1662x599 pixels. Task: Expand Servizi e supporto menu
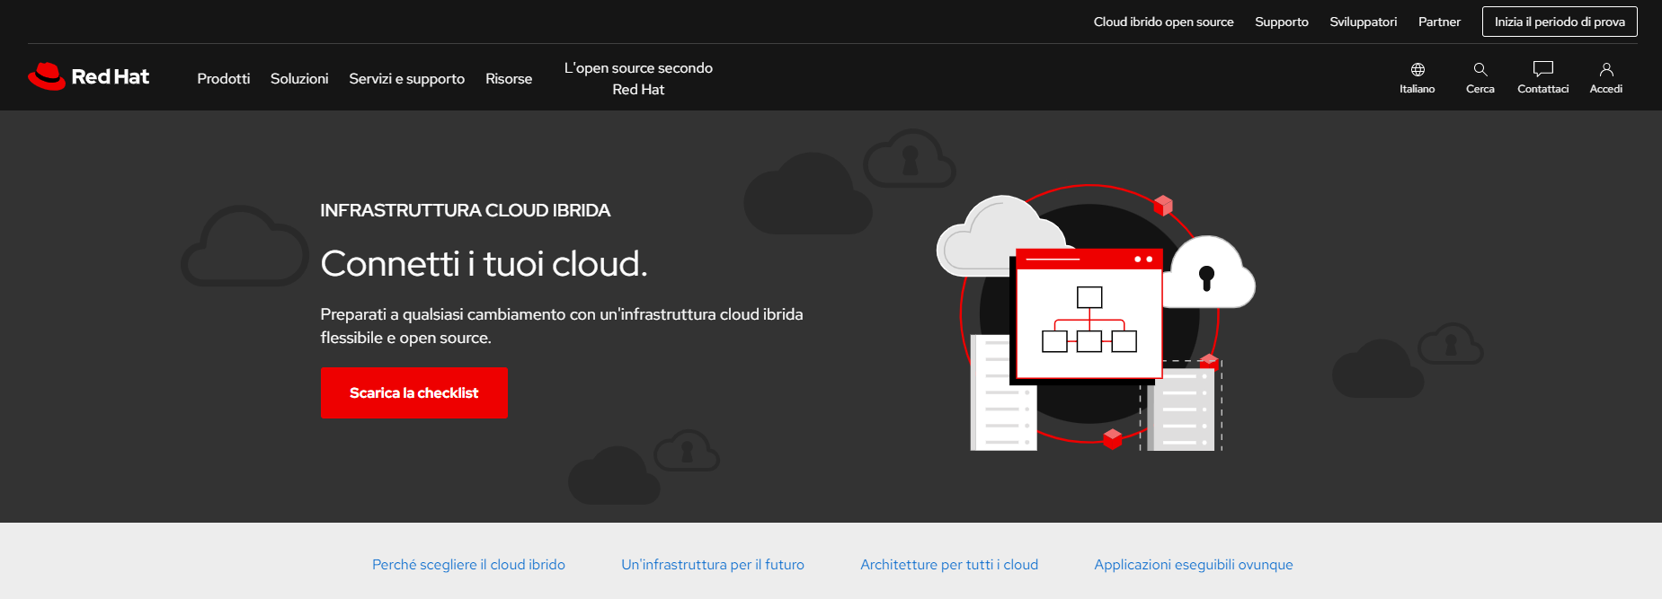pyautogui.click(x=407, y=79)
